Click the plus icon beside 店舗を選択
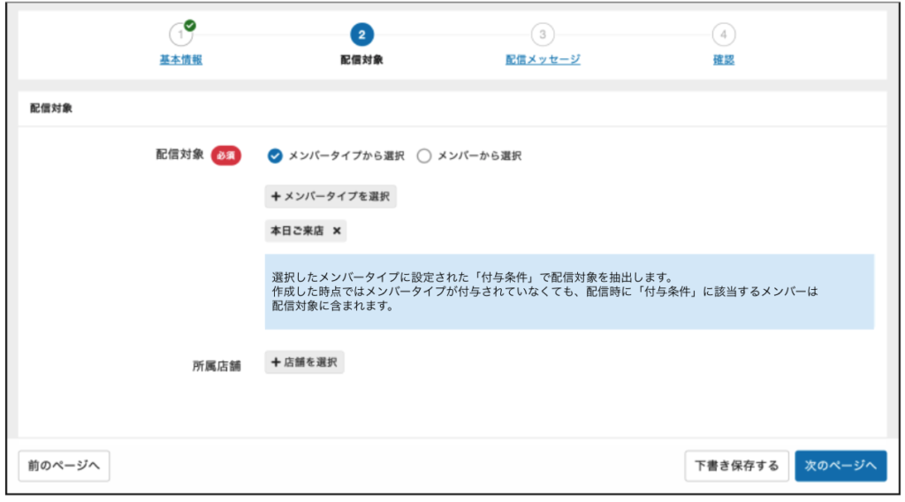The height and width of the screenshot is (502, 905). (x=276, y=362)
